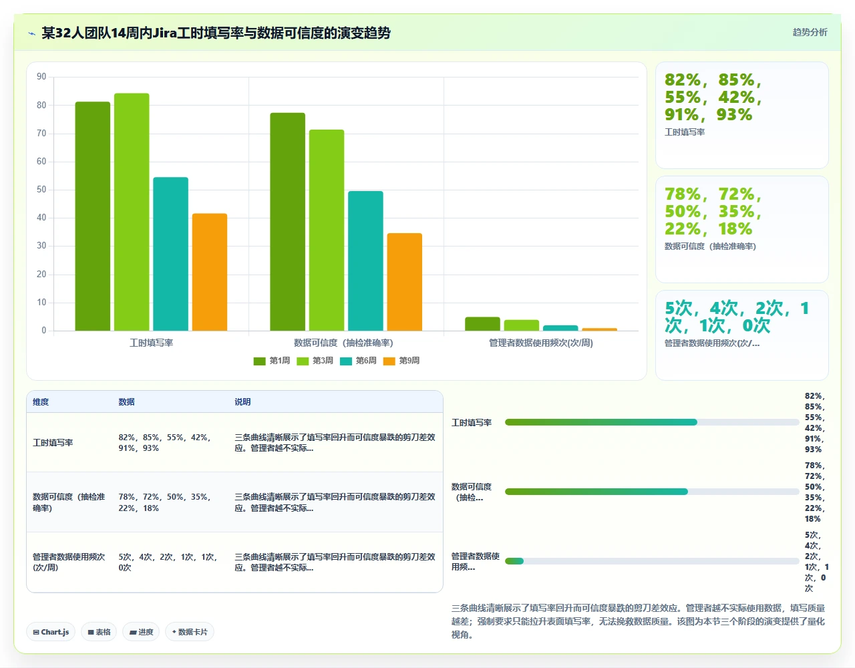This screenshot has height=668, width=855.
Task: Click the 进度 tag chip
Action: pyautogui.click(x=141, y=632)
